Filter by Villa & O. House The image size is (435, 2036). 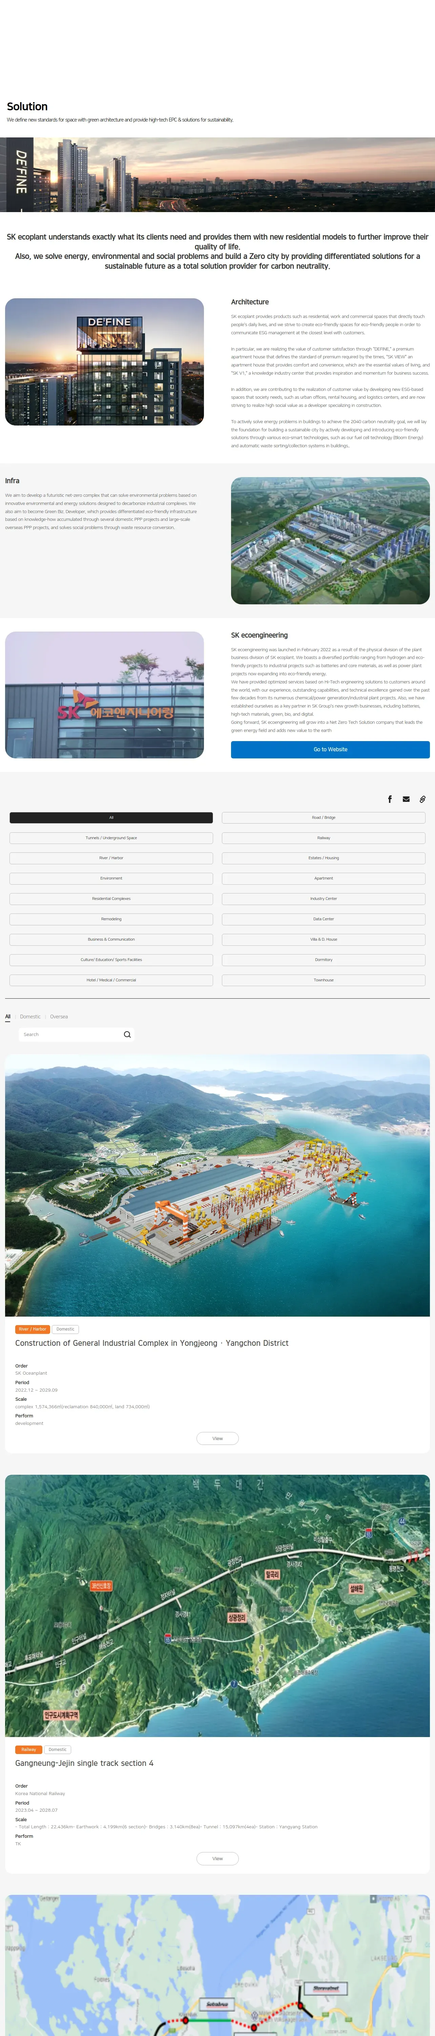click(324, 939)
